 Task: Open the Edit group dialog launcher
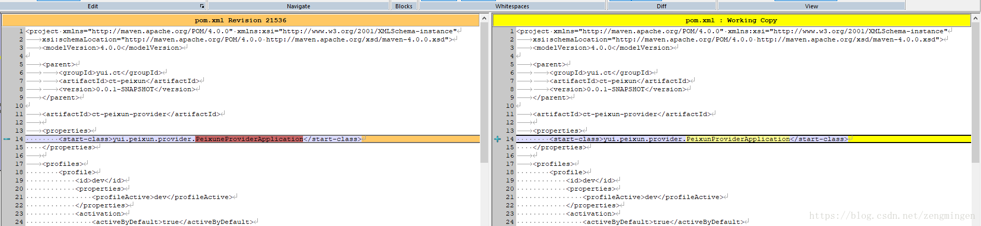coord(202,6)
